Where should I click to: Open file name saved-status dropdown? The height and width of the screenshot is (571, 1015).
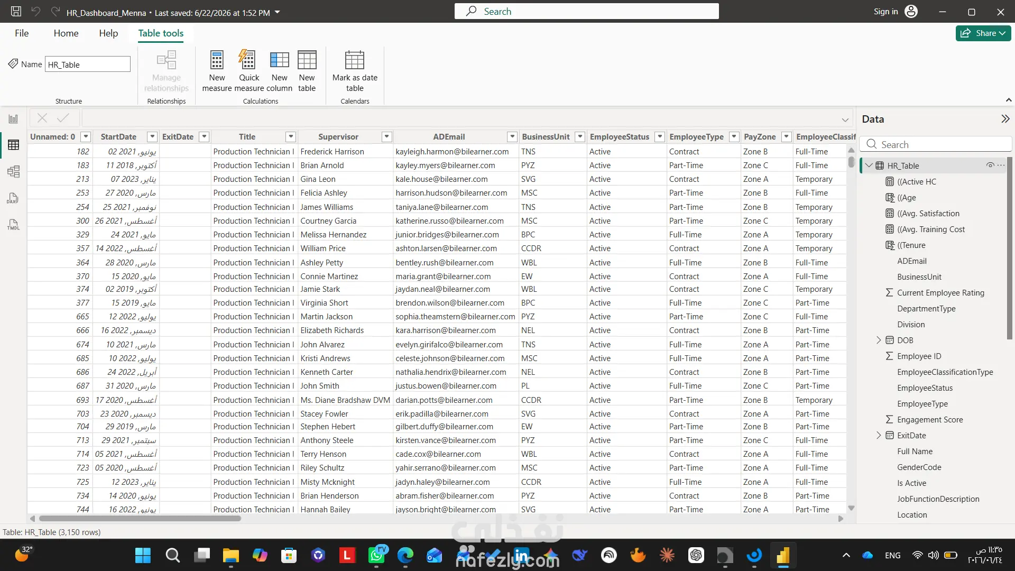point(278,12)
